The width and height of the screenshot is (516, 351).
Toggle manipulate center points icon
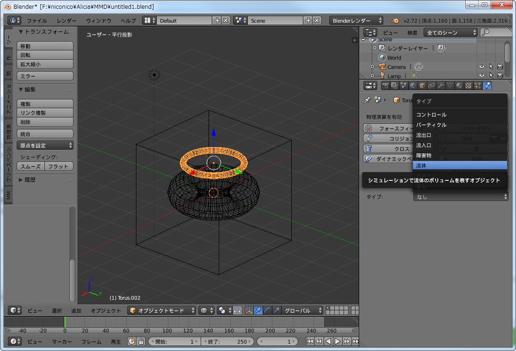click(x=237, y=310)
